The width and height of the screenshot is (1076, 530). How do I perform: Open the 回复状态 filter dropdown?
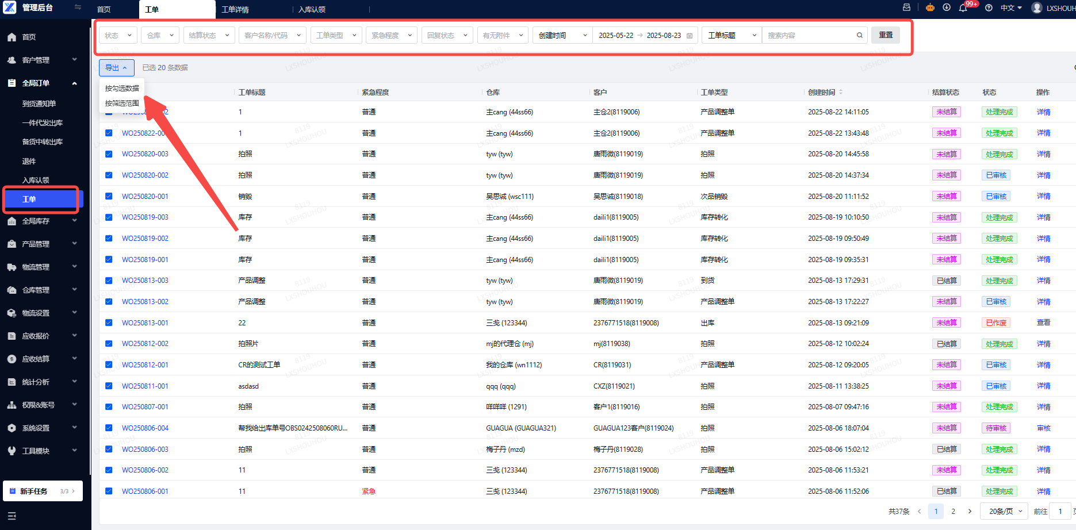[447, 35]
